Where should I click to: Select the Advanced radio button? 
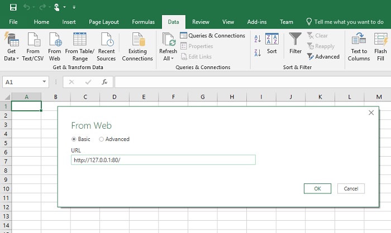tap(101, 139)
